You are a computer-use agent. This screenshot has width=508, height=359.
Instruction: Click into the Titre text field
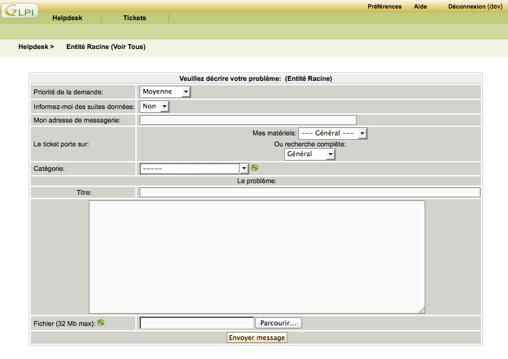click(x=309, y=192)
